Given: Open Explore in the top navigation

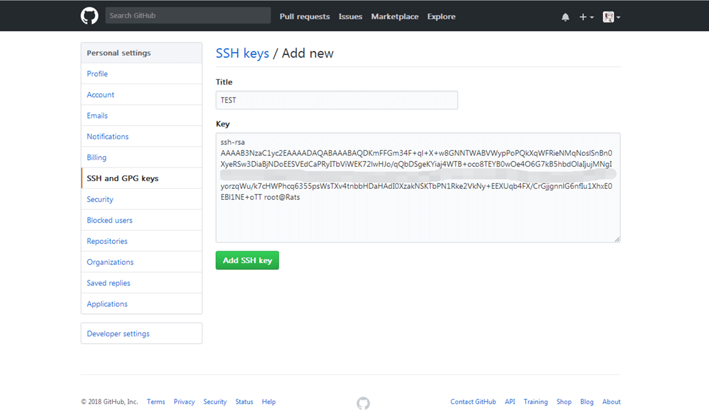Looking at the screenshot, I should click(441, 17).
